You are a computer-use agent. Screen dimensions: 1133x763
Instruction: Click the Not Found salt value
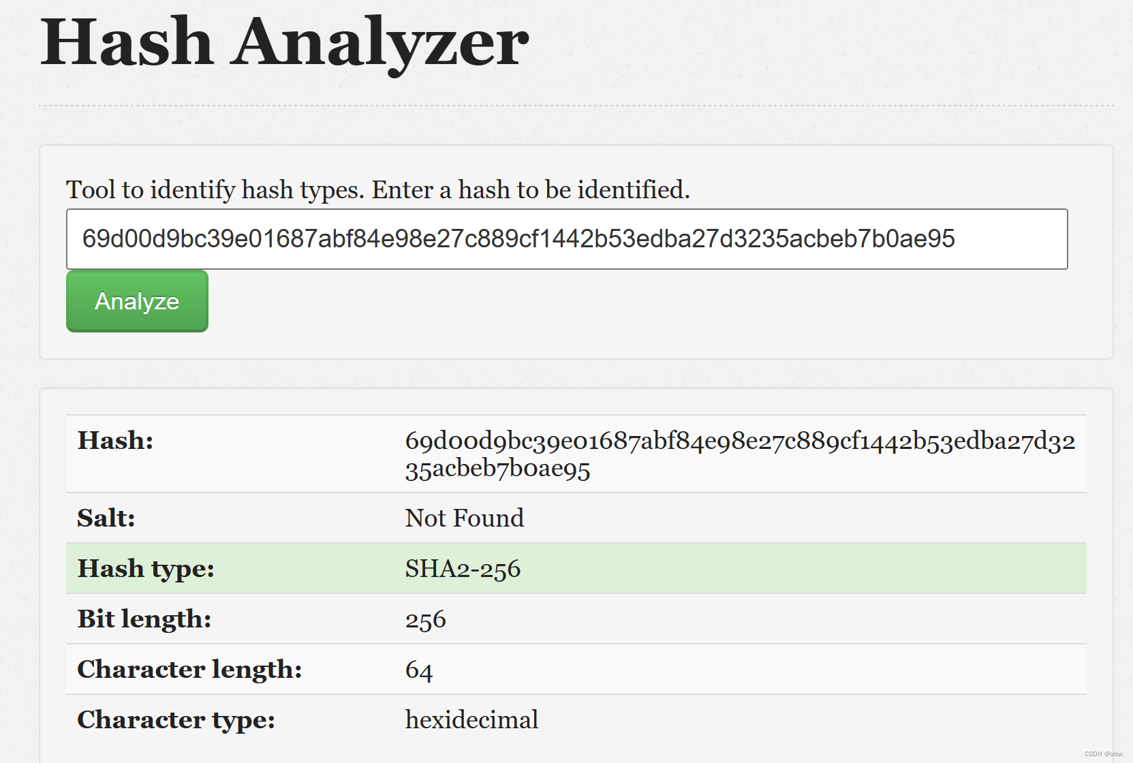(464, 518)
